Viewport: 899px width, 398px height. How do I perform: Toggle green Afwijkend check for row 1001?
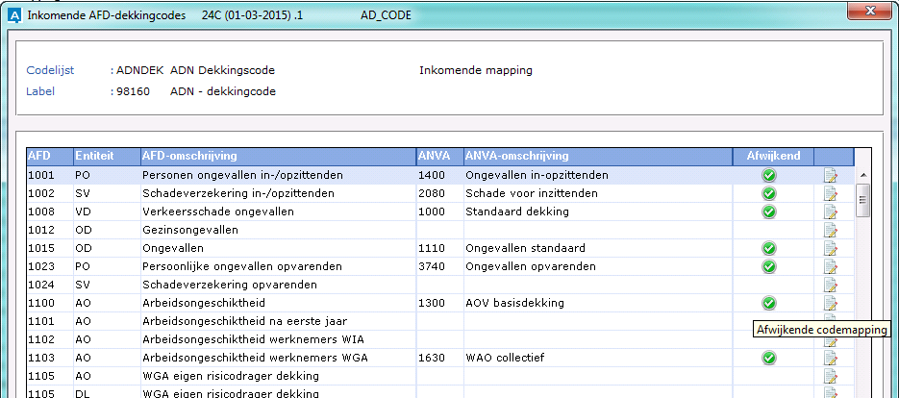(x=768, y=175)
